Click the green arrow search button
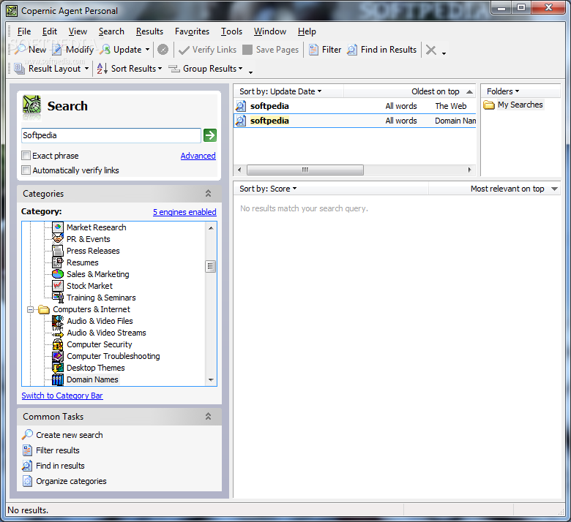The image size is (571, 522). point(210,135)
